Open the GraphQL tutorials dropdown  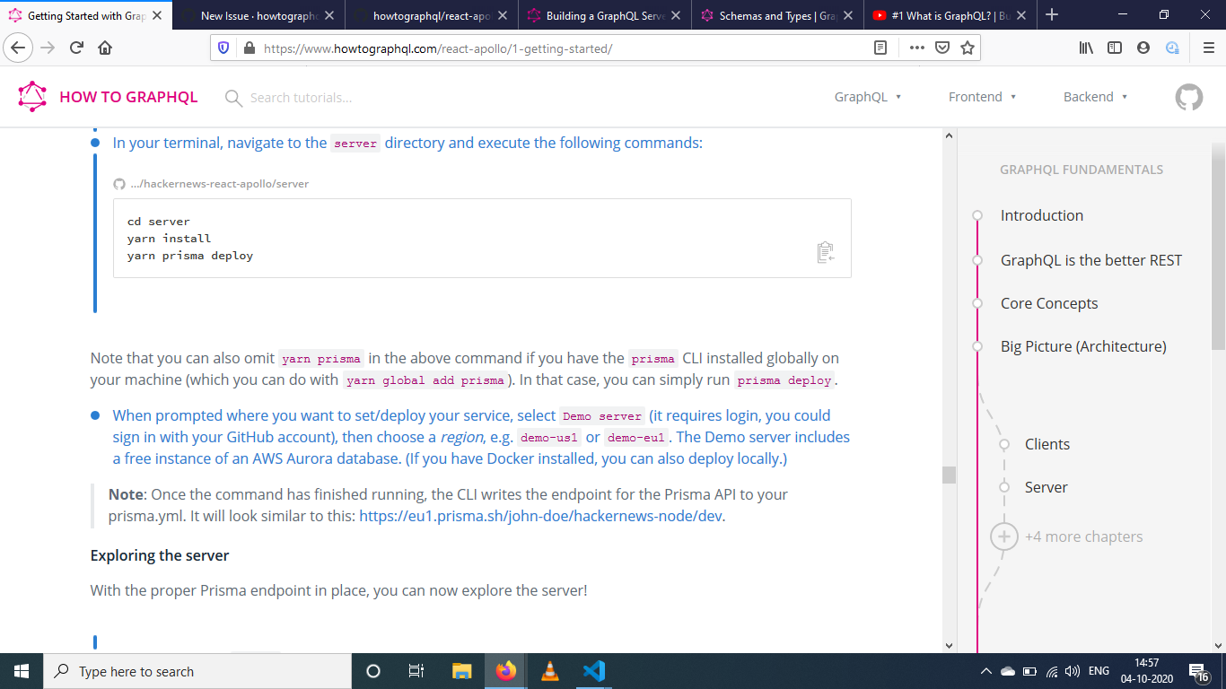[867, 96]
